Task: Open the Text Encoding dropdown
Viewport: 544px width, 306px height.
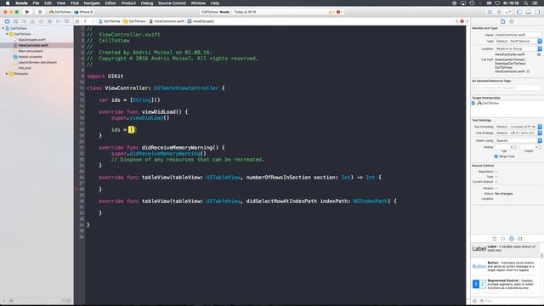Action: (x=518, y=127)
